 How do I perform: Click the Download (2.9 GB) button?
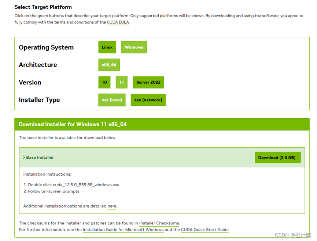tap(278, 158)
